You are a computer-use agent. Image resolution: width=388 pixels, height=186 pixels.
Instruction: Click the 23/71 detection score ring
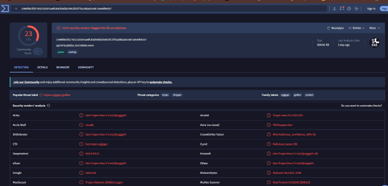click(x=29, y=36)
